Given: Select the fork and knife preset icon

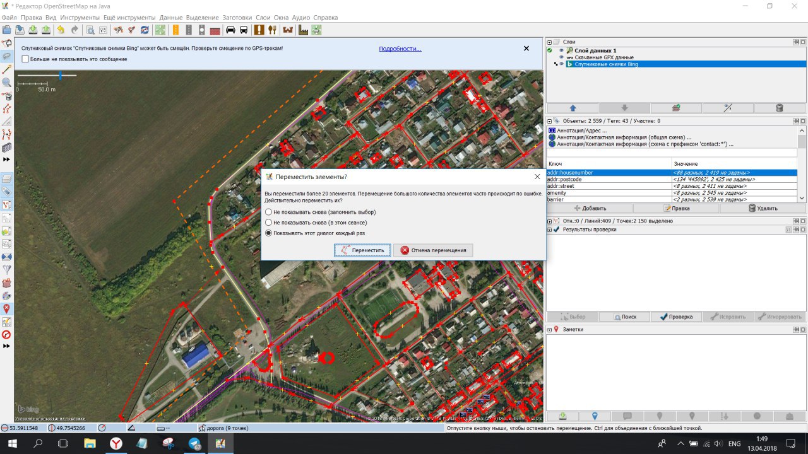Looking at the screenshot, I should coord(273,30).
